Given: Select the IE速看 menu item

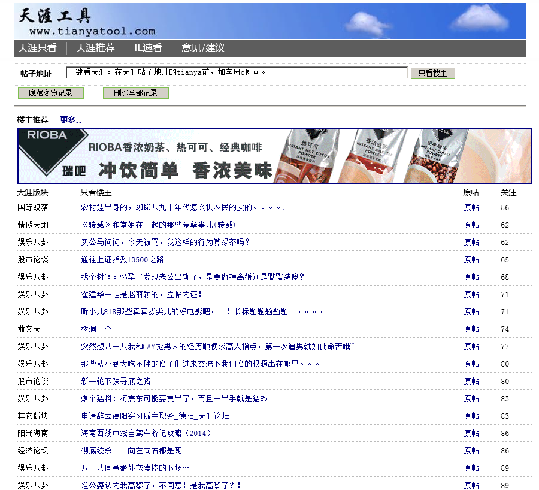Looking at the screenshot, I should coord(148,48).
